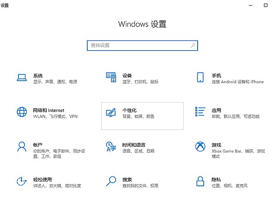Viewport: 275px width, 206px height.
Task: Click description 背景、锁屏、颜色
Action: [x=138, y=116]
